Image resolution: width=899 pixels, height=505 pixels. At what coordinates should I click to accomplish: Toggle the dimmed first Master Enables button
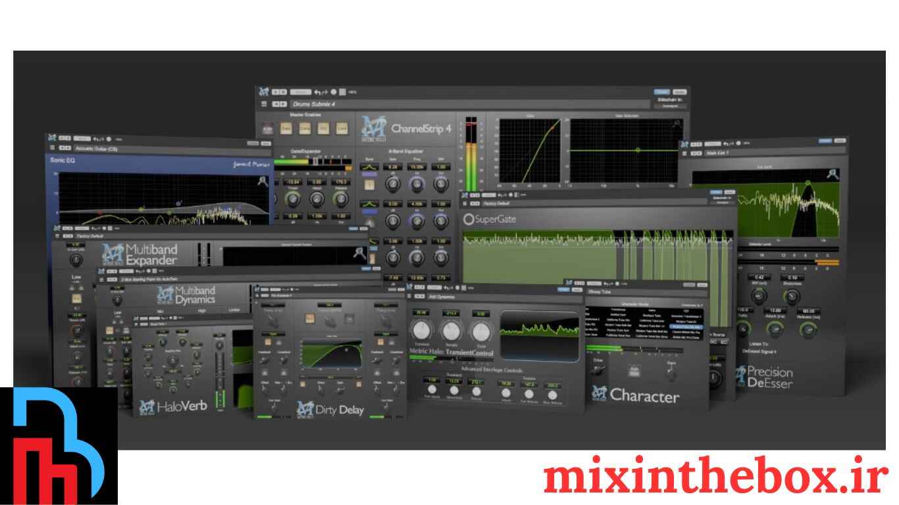[268, 129]
